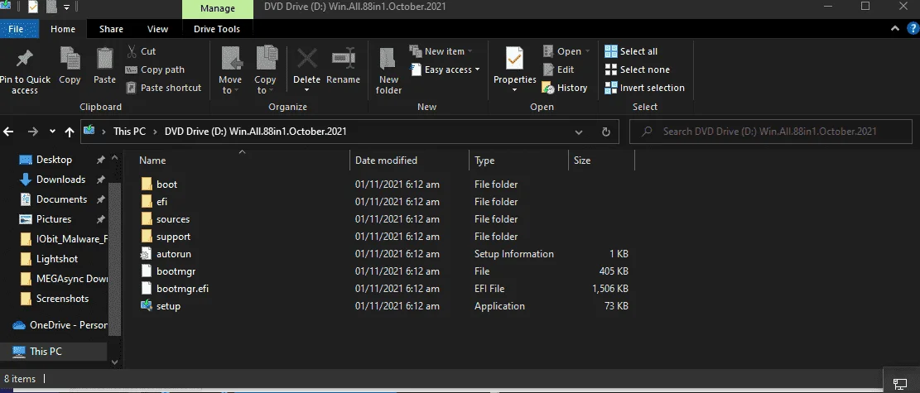The height and width of the screenshot is (393, 920).
Task: Click the Back navigation arrow
Action: tap(8, 132)
